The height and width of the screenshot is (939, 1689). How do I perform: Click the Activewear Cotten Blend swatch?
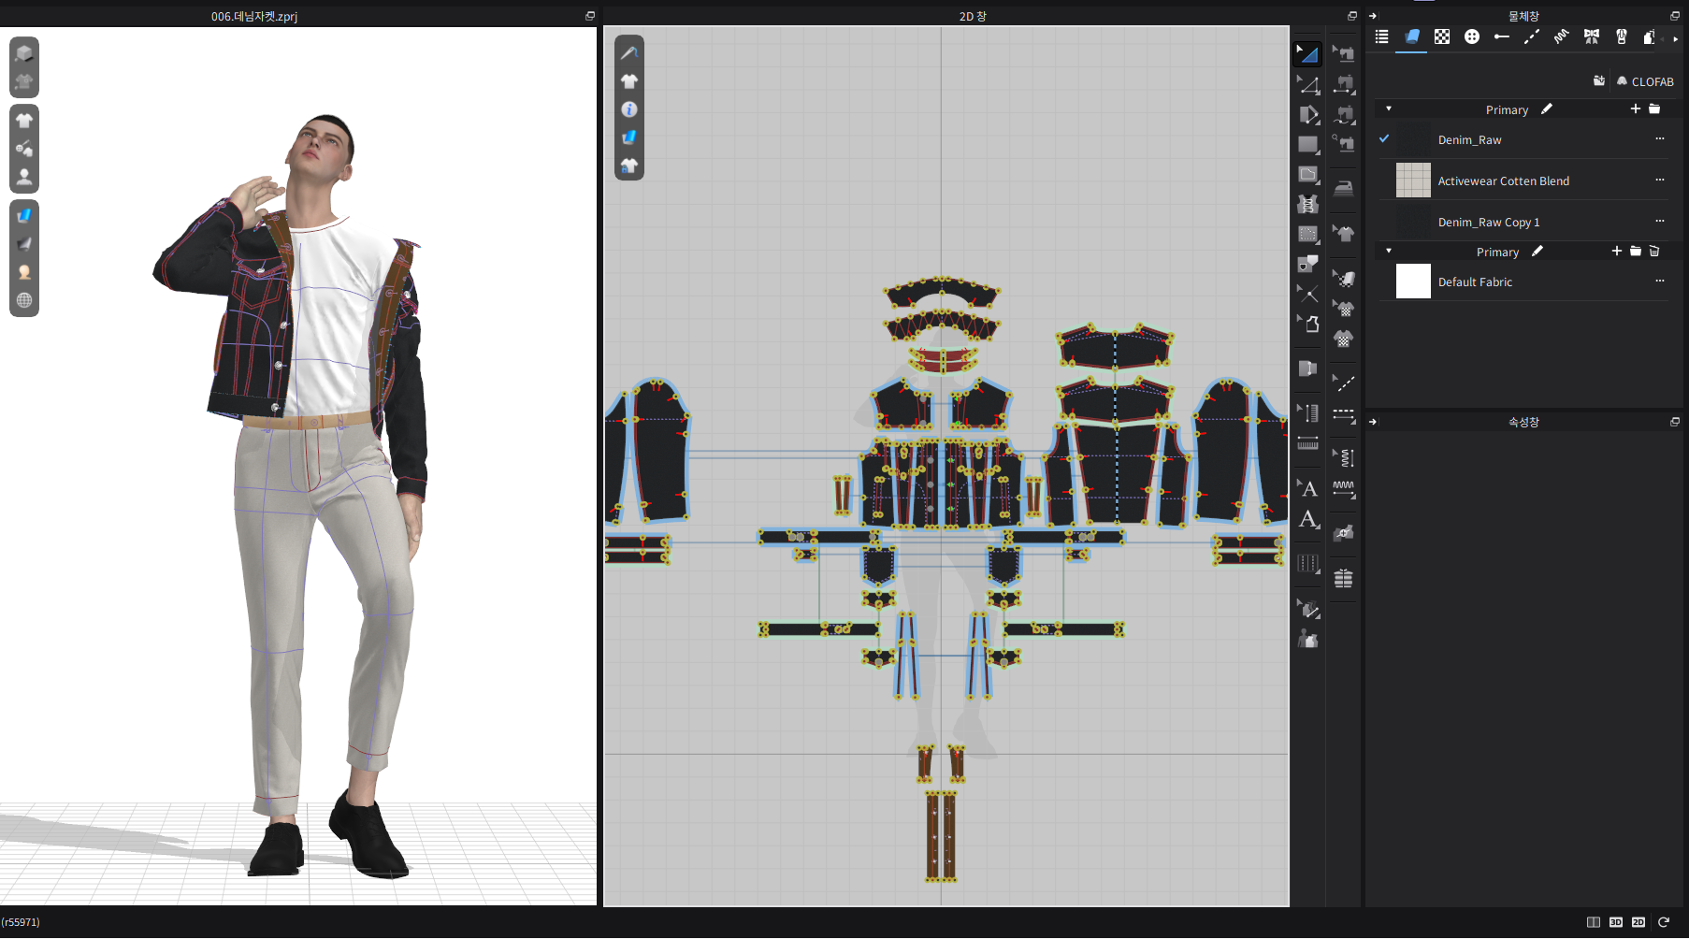click(1412, 181)
